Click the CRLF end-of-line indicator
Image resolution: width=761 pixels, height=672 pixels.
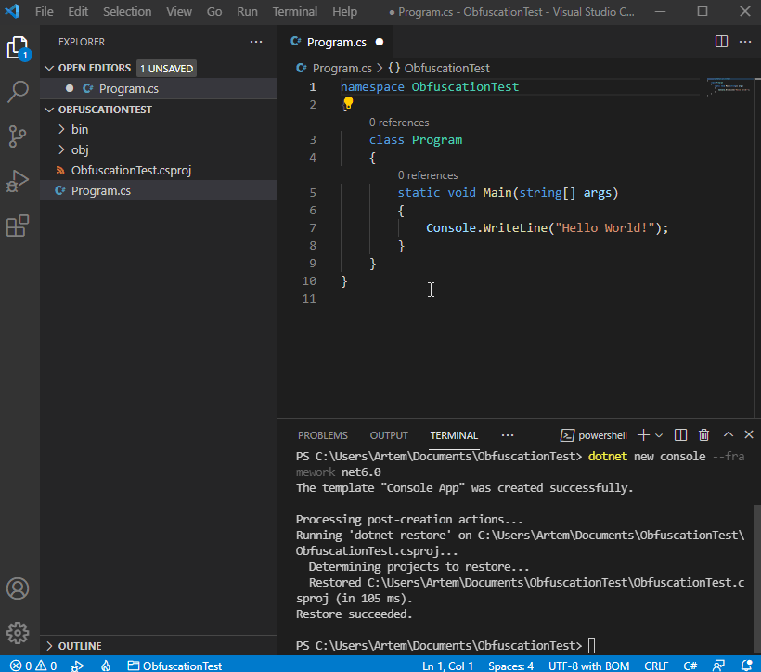click(x=656, y=666)
